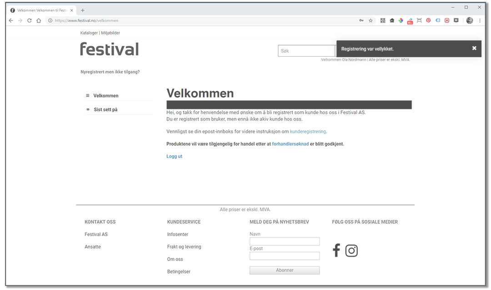The width and height of the screenshot is (491, 290).
Task: Go back with the browser back arrow
Action: (x=11, y=20)
